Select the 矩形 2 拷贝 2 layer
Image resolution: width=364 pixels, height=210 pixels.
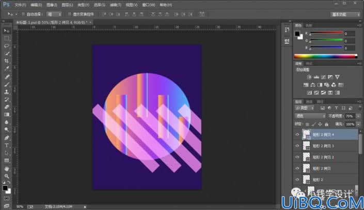click(x=329, y=157)
